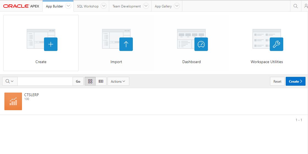The width and height of the screenshot is (308, 154).
Task: Open the Actions menu
Action: pos(118,81)
